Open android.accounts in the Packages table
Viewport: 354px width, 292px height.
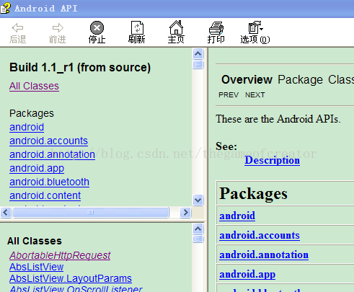260,235
